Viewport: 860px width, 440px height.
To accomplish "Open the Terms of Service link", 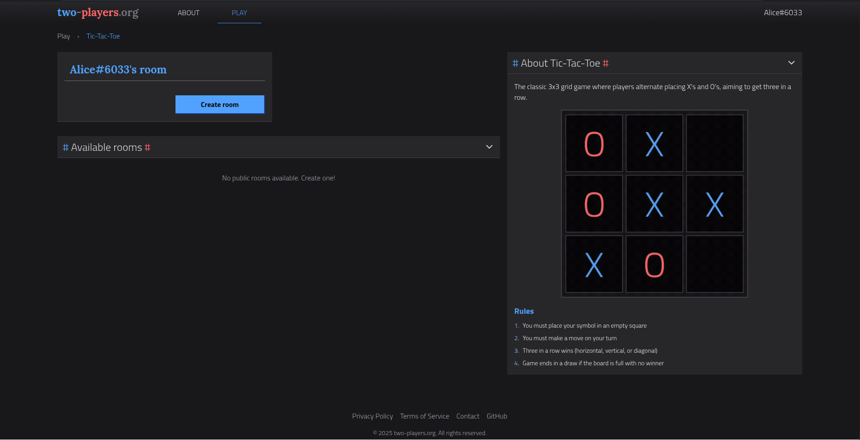I will (x=424, y=416).
